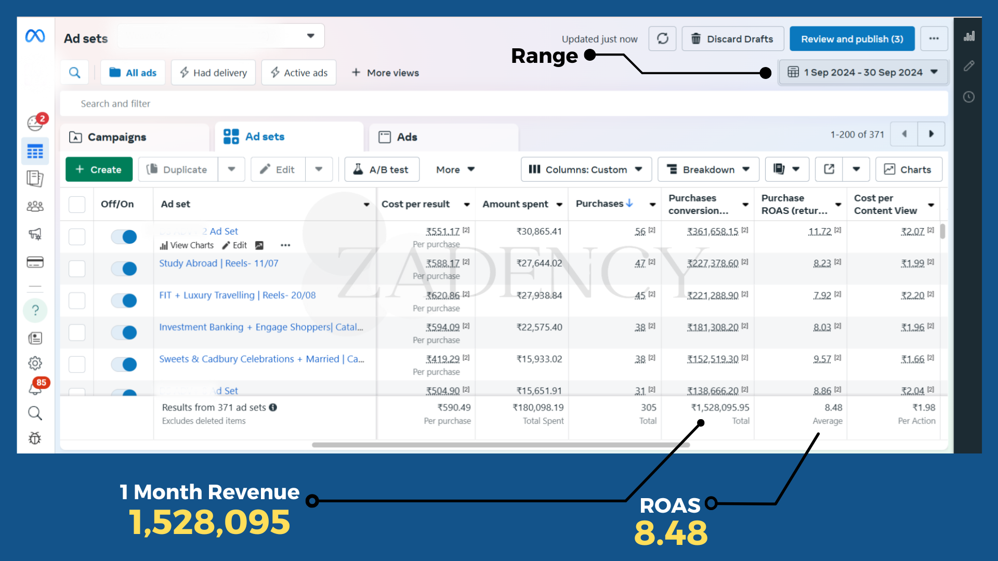The image size is (998, 561).
Task: Click the Meta logo icon
Action: (x=35, y=36)
